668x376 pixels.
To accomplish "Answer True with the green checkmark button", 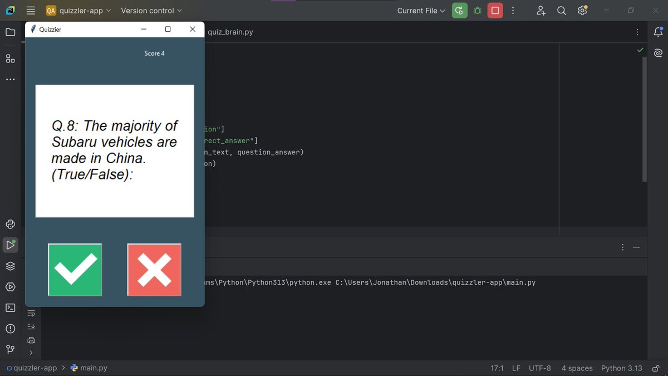I will [75, 270].
